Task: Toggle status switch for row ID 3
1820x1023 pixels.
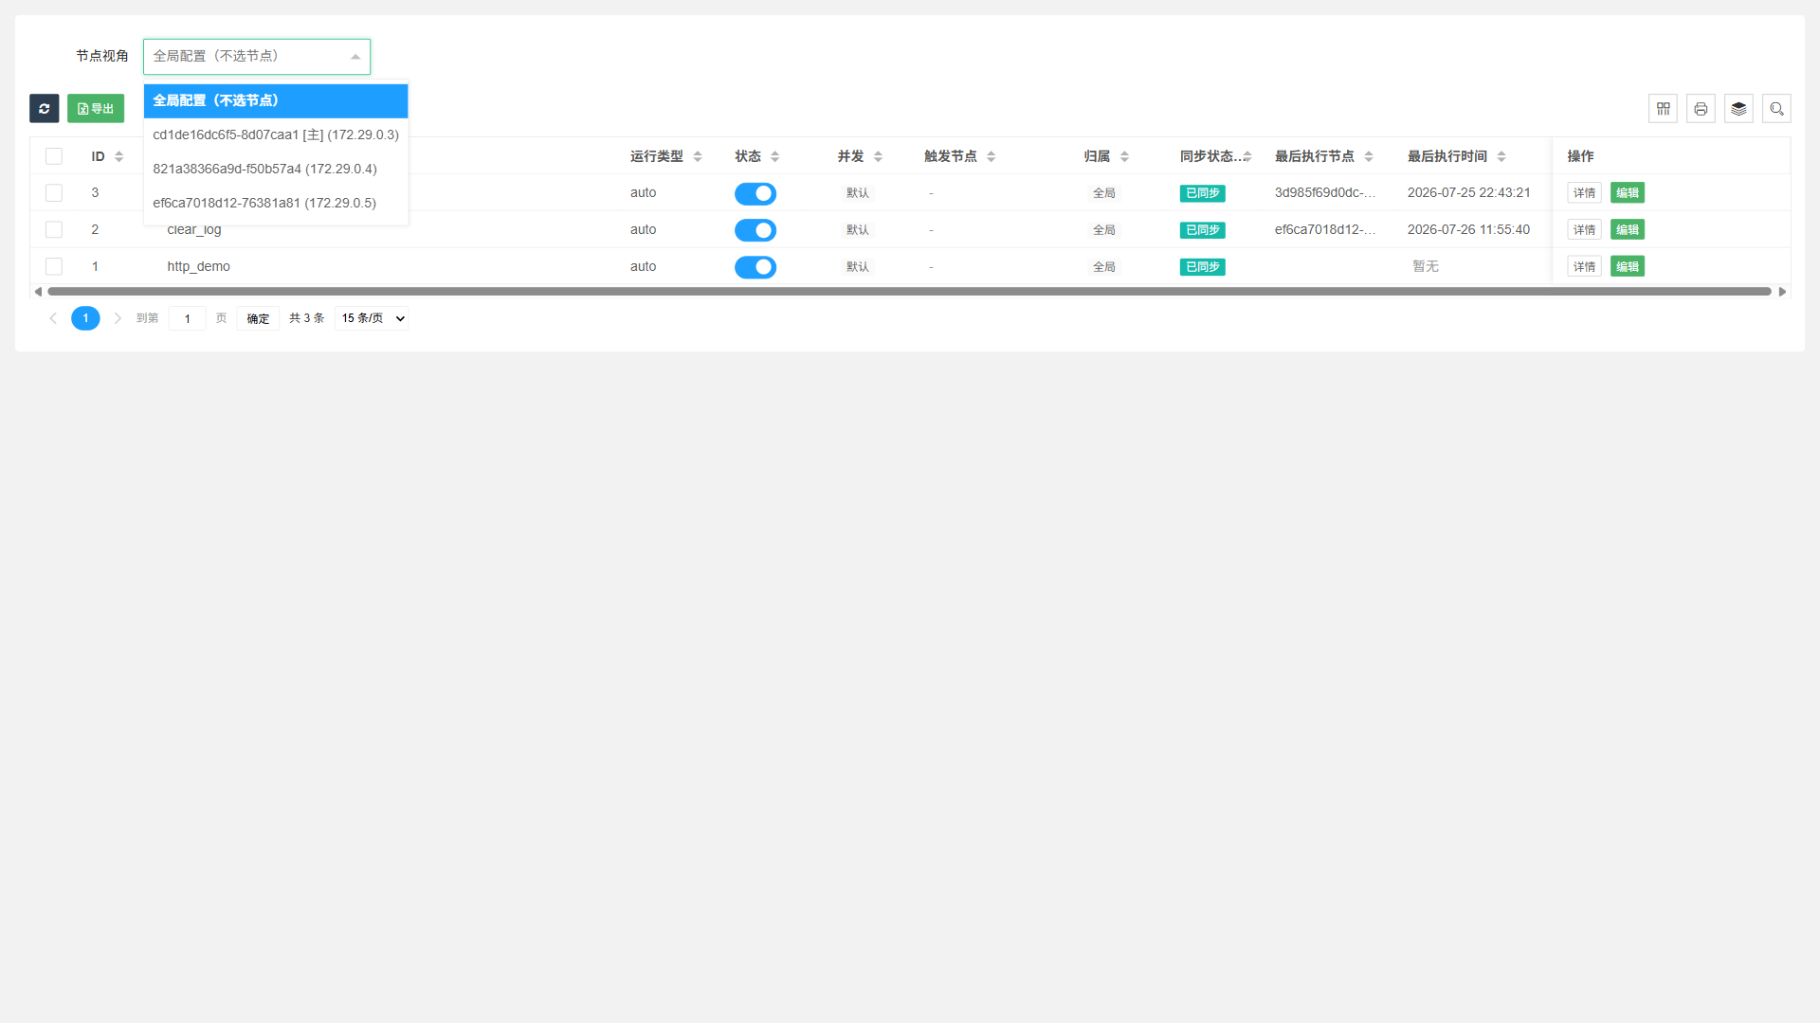Action: click(x=755, y=193)
